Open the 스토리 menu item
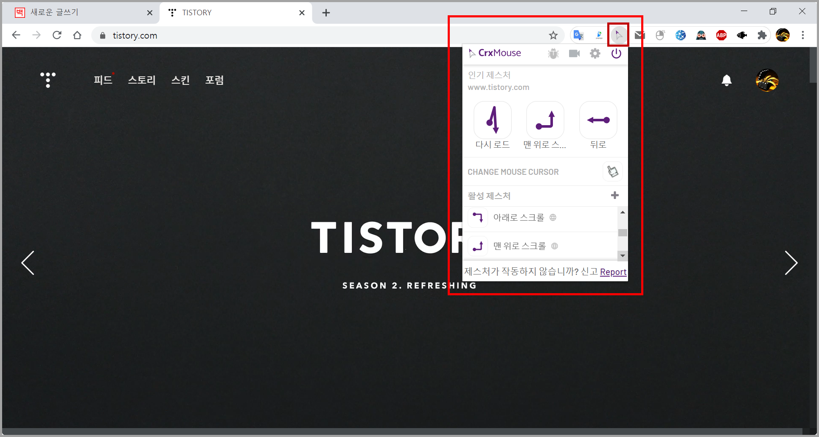The height and width of the screenshot is (437, 819). click(142, 80)
